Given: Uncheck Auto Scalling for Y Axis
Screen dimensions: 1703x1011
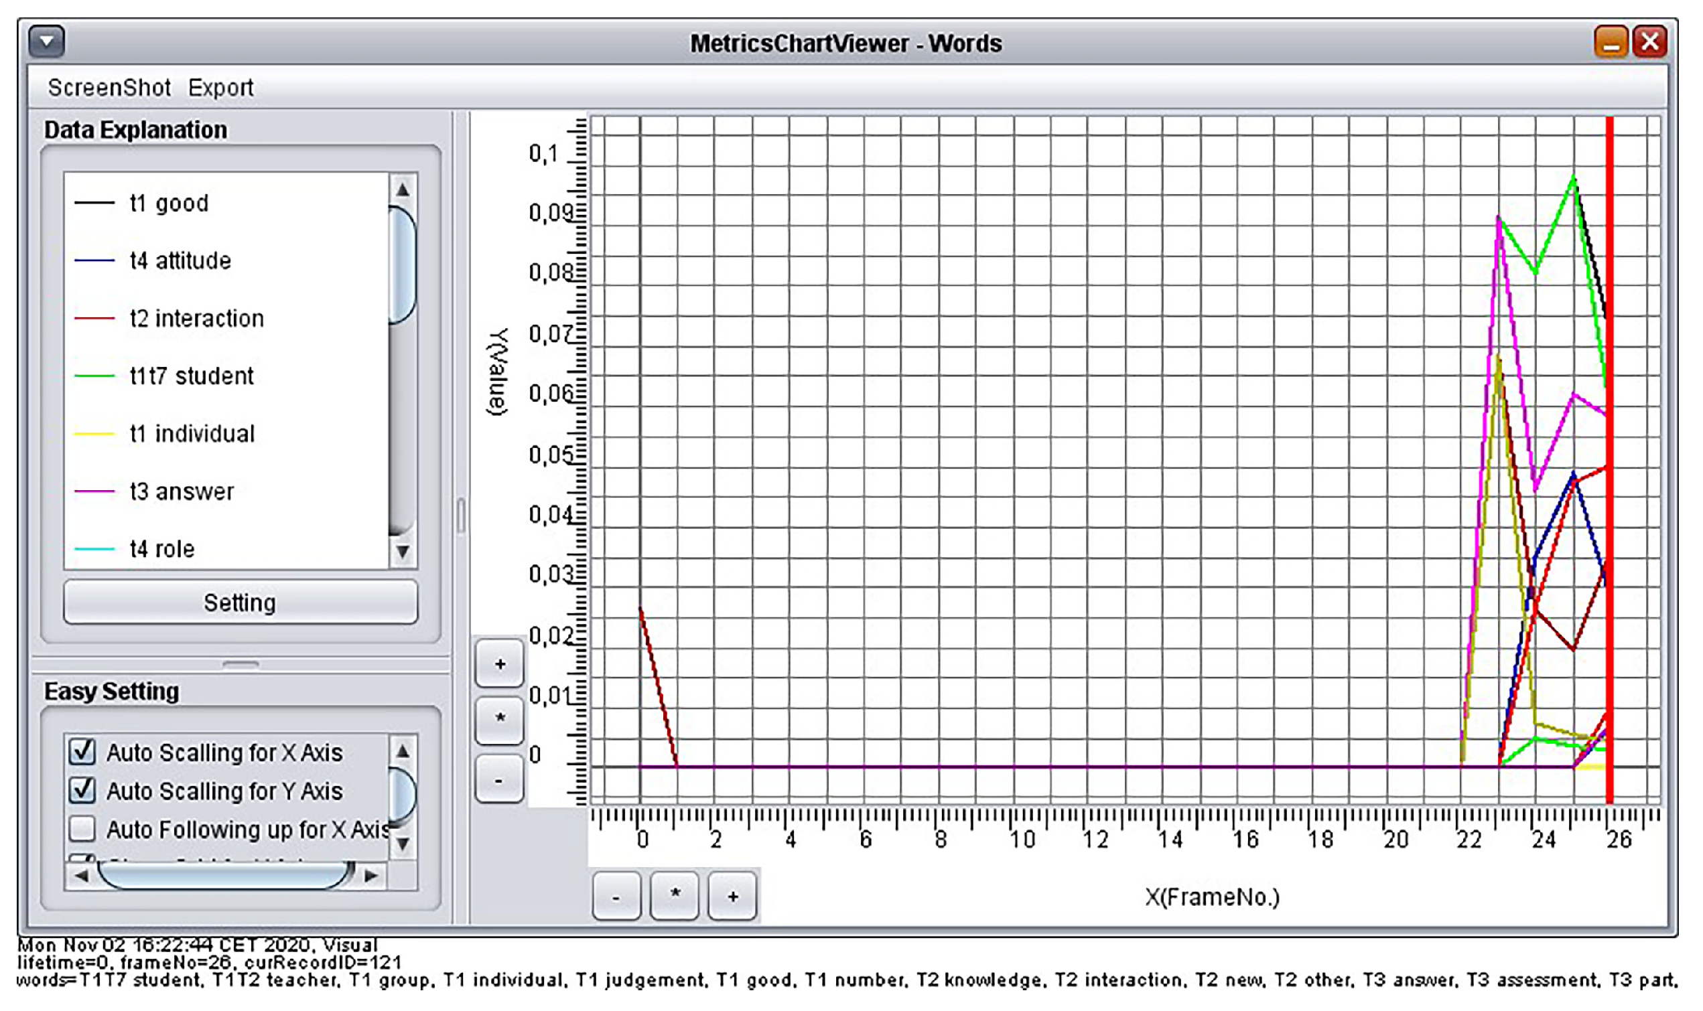Looking at the screenshot, I should pos(82,790).
